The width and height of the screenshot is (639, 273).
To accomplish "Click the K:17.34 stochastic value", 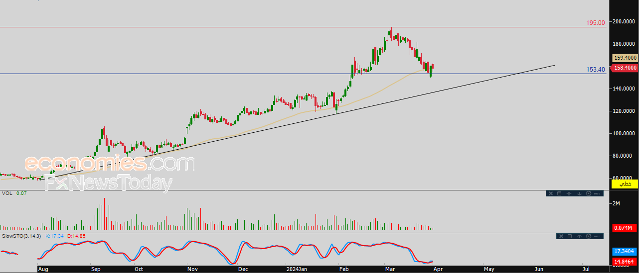I will (54, 236).
